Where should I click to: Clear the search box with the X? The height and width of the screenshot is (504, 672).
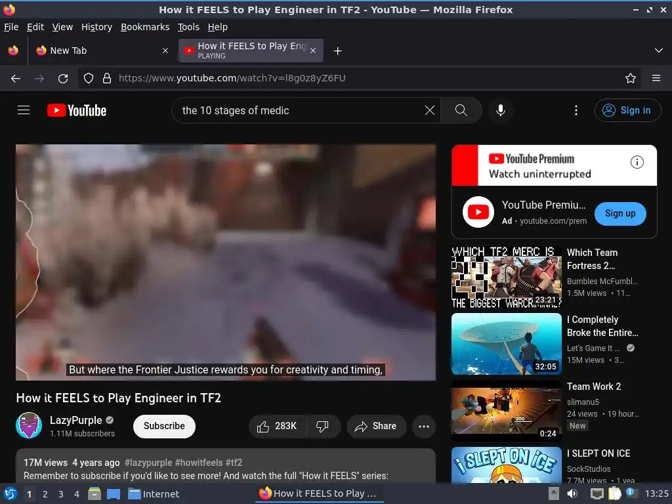(x=429, y=110)
